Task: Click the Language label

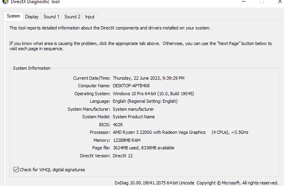Action: pos(100,101)
